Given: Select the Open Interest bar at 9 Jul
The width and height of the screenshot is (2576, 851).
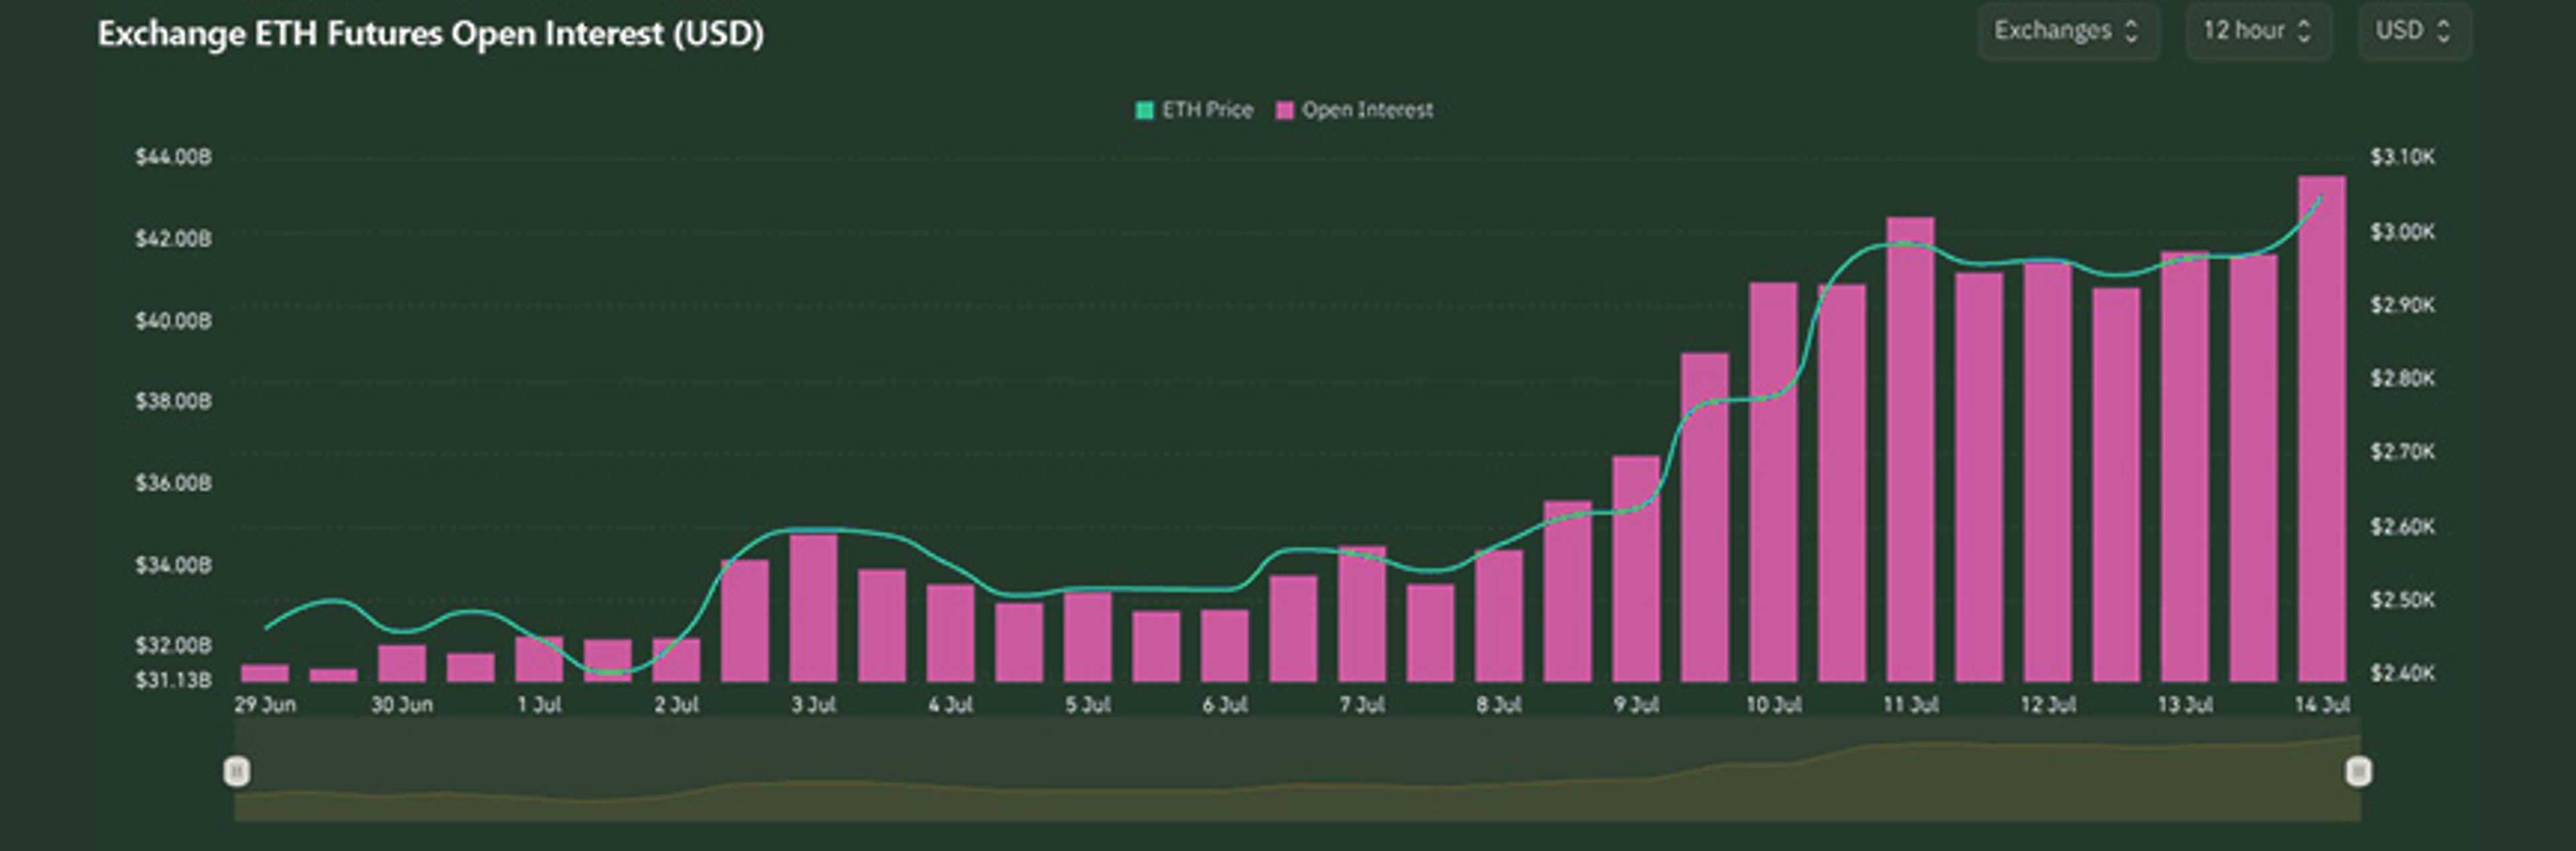Looking at the screenshot, I should pos(1636,568).
